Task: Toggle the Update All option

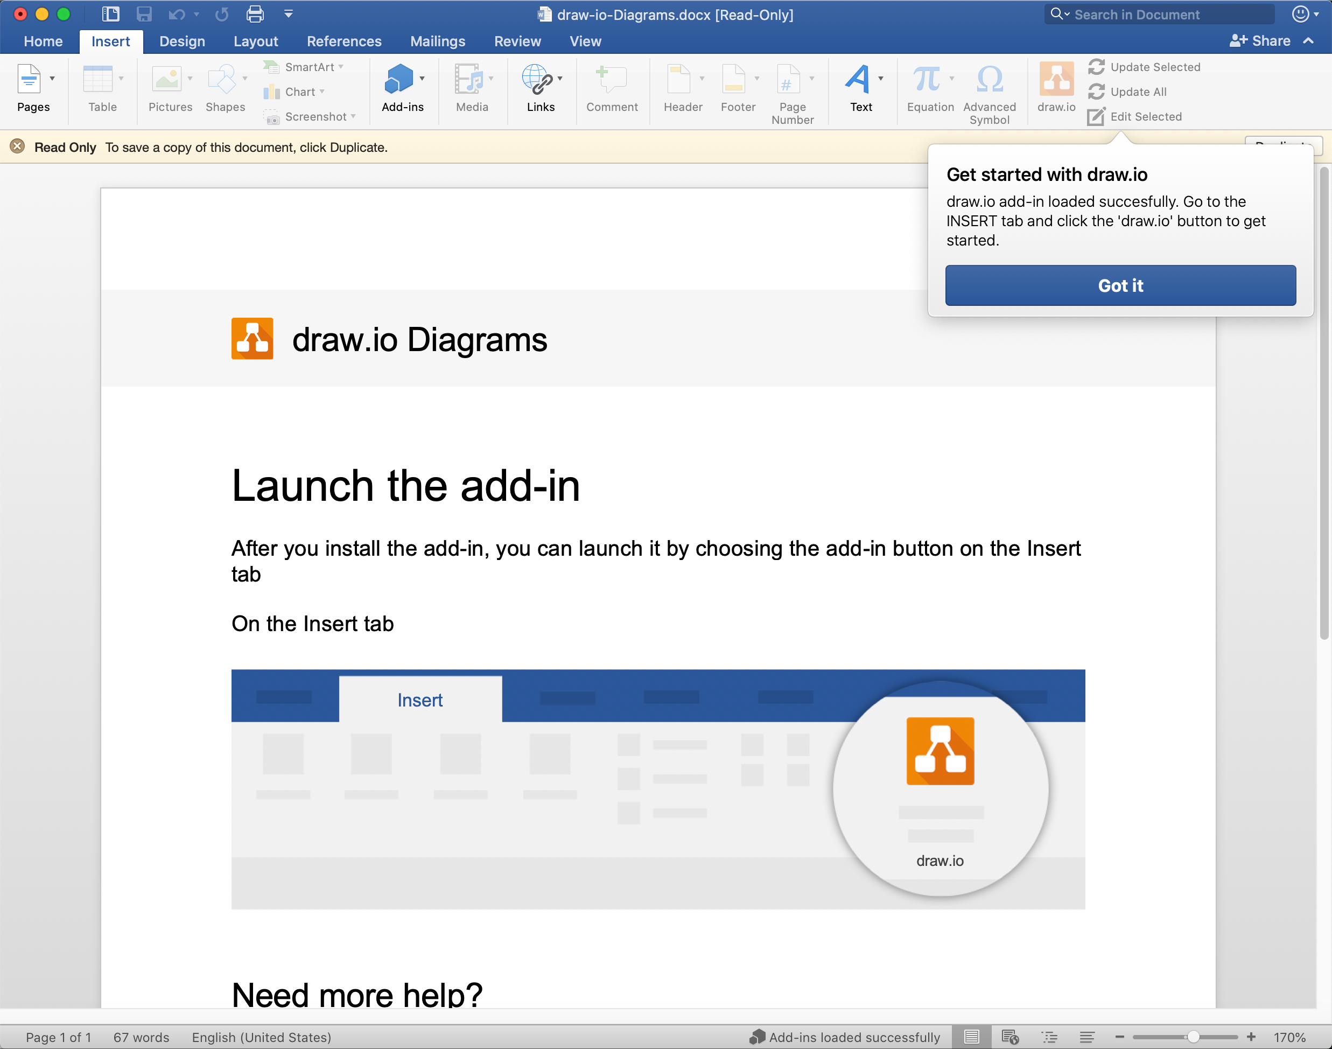Action: [1139, 90]
